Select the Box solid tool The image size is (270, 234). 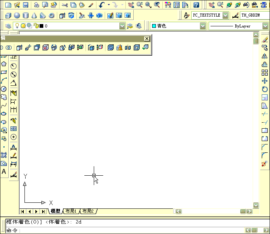tap(8, 15)
